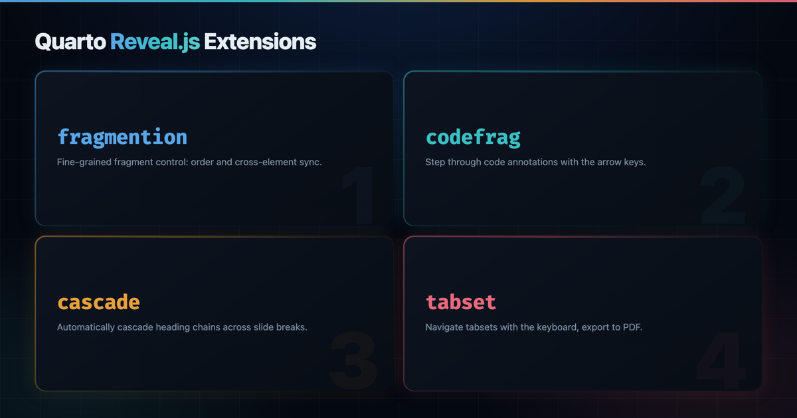Click the word Quarto in the heading

70,42
